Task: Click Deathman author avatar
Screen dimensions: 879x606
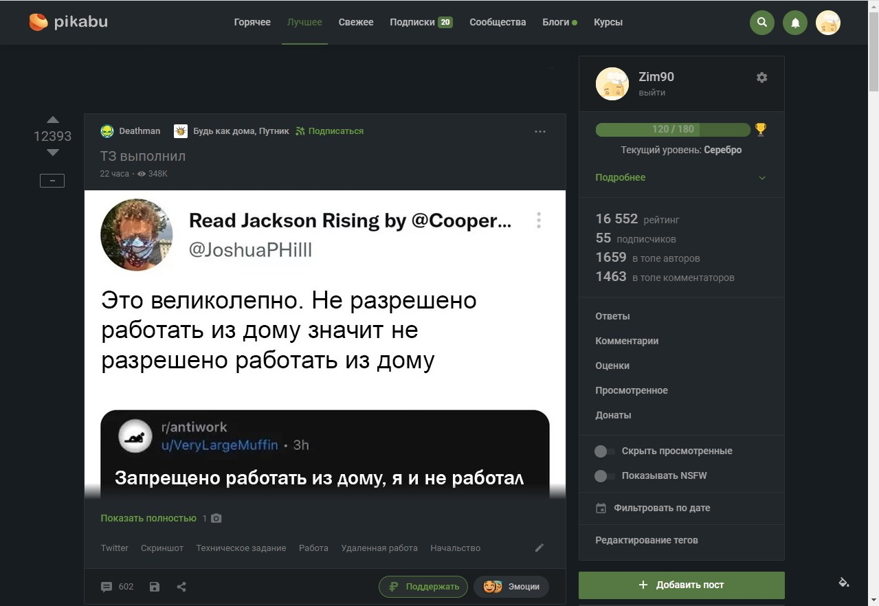Action: coord(107,131)
